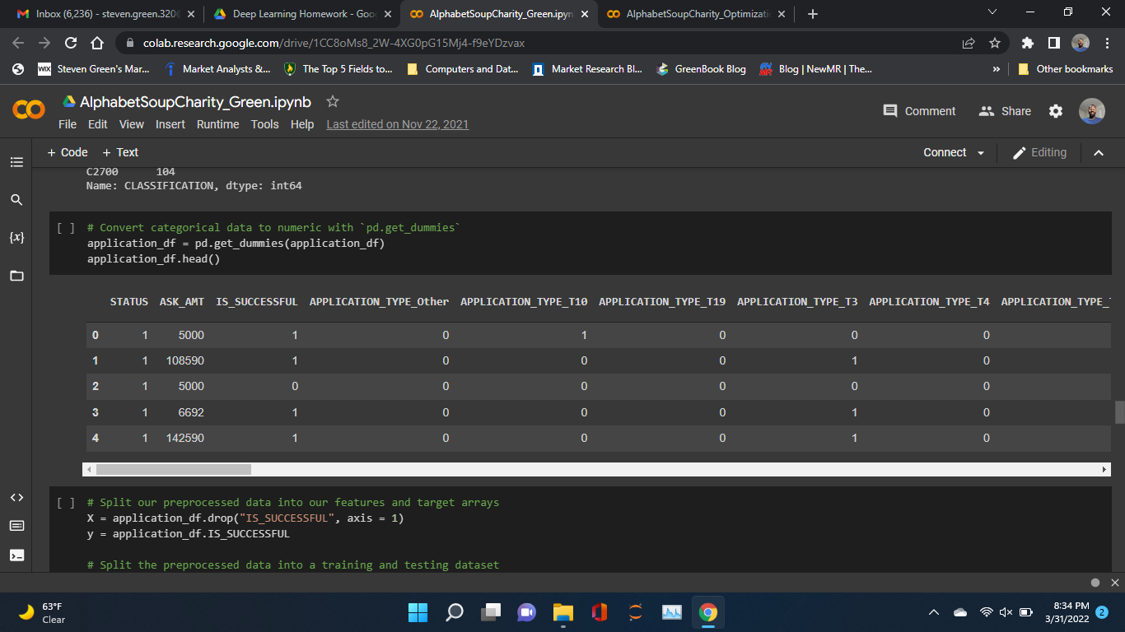1125x632 pixels.
Task: Open Colab settings gear
Action: (1056, 111)
